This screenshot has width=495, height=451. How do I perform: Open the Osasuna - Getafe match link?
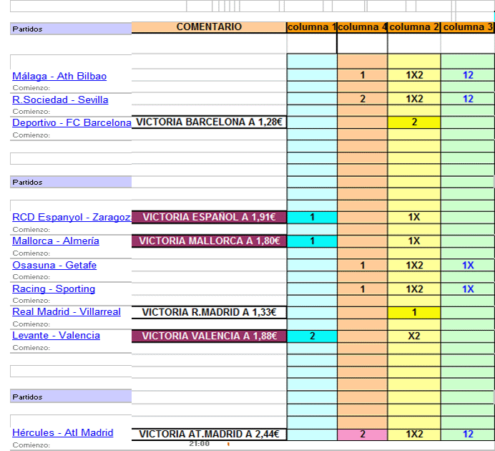pyautogui.click(x=54, y=265)
